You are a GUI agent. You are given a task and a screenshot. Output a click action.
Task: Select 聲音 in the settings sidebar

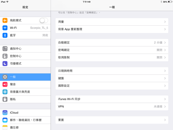[25, 84]
